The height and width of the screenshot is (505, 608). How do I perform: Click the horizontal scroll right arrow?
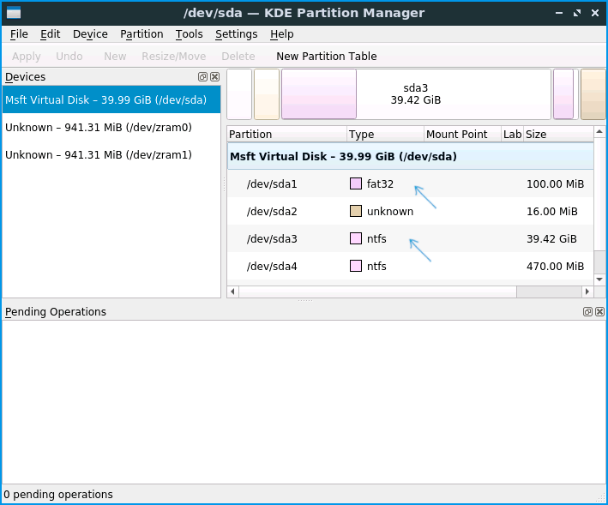[x=587, y=292]
